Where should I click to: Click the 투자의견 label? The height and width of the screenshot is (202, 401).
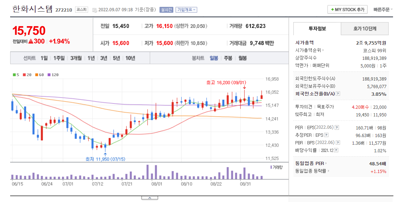303,107
